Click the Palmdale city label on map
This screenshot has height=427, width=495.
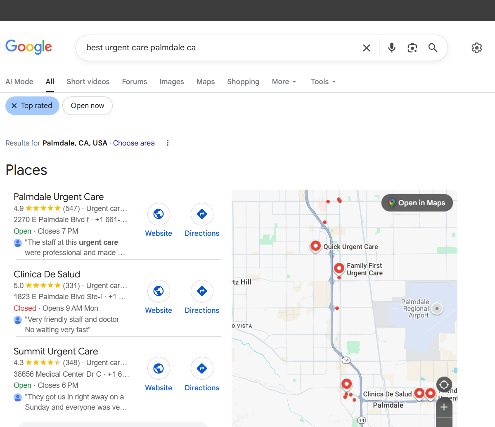[388, 405]
